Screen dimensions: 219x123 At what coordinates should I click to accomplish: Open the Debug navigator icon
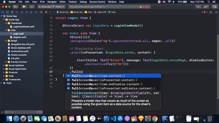coord(31,12)
